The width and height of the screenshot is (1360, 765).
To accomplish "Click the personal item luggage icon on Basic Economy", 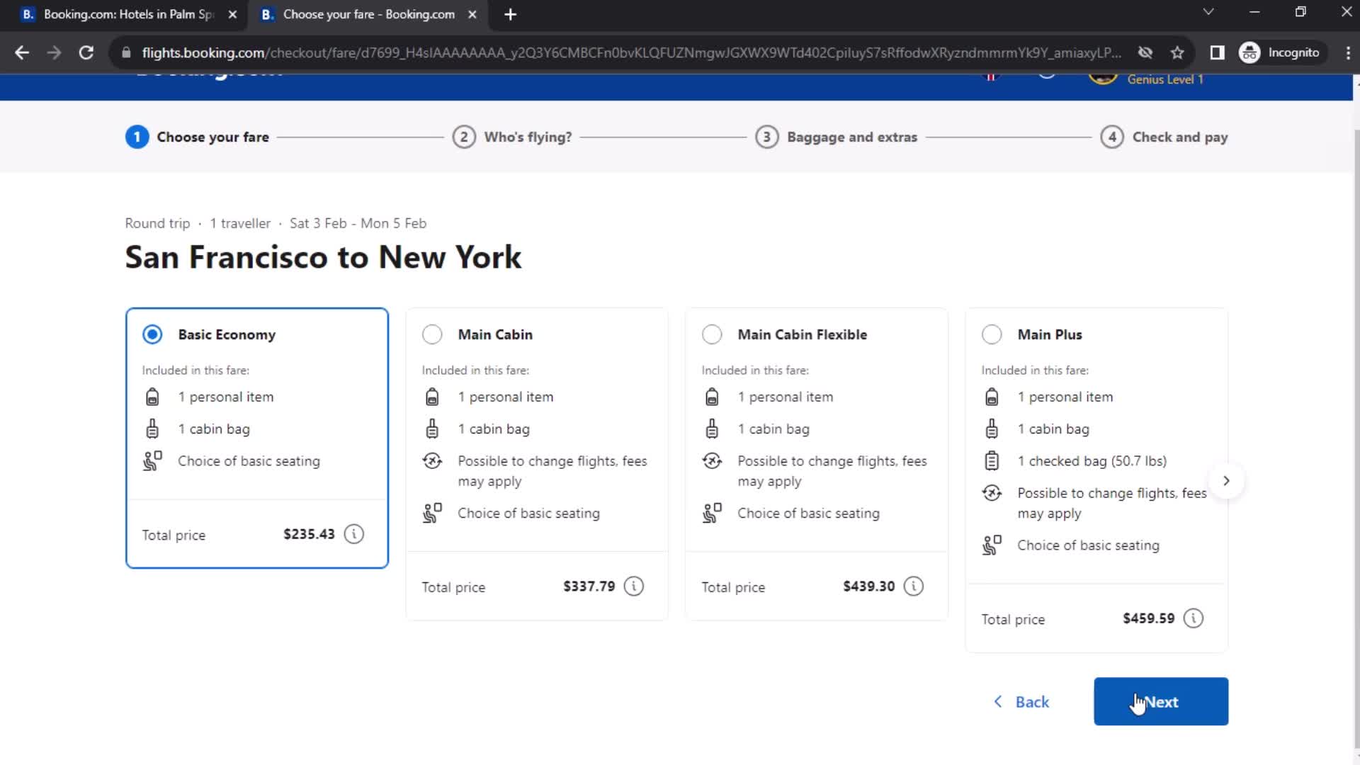I will pyautogui.click(x=152, y=396).
